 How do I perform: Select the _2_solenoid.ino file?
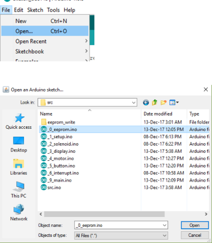pos(60,144)
